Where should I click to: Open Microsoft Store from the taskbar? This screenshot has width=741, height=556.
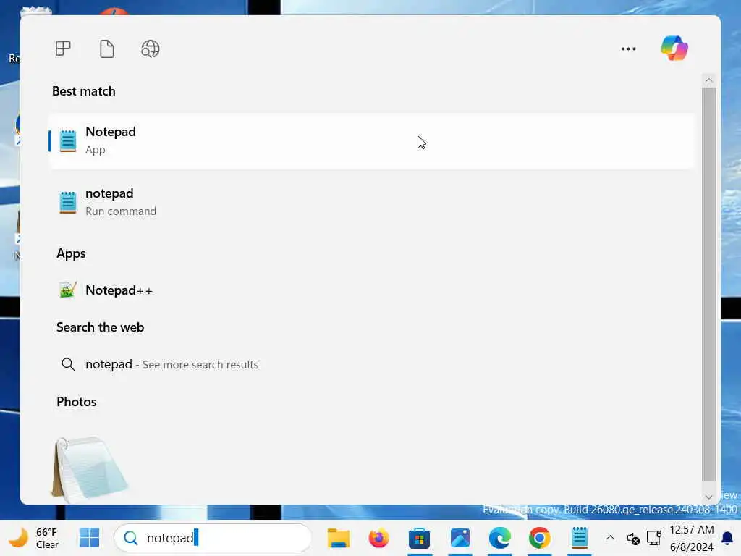pos(419,538)
